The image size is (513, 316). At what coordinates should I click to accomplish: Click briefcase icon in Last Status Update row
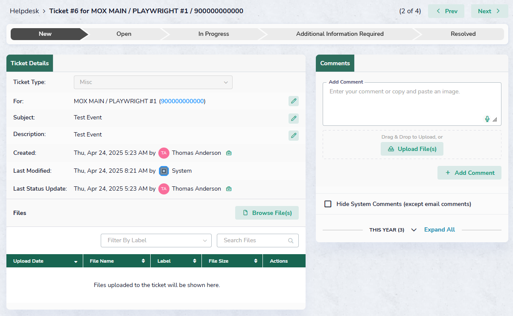(229, 189)
